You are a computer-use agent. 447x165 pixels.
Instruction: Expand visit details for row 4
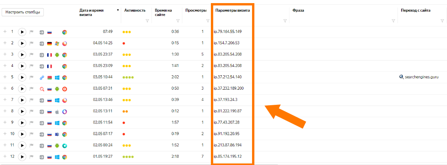coord(5,66)
